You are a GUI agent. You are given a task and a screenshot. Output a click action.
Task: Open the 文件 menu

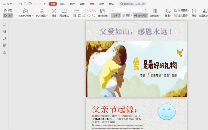tap(8, 4)
